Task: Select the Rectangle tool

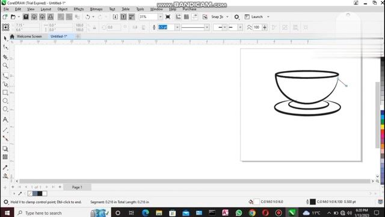Action: pos(5,93)
